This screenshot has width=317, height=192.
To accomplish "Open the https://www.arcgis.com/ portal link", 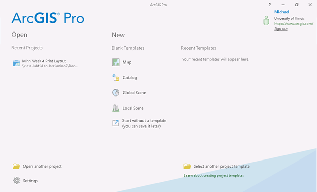I will click(294, 24).
